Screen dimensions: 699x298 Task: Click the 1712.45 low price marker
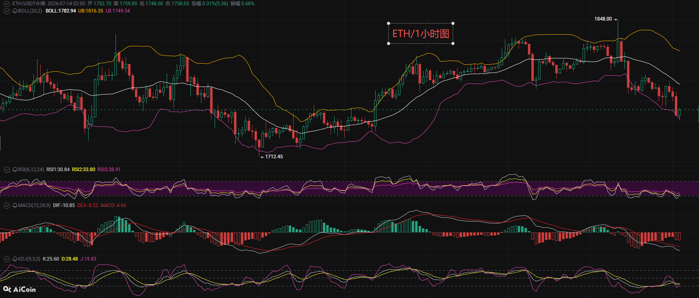(274, 157)
